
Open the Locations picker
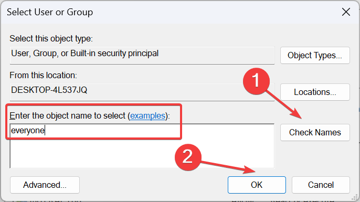pyautogui.click(x=315, y=92)
